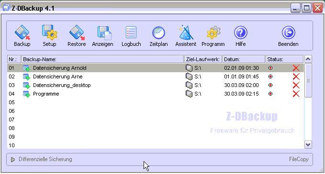Click red X for Datensicherung Arne
This screenshot has height=174, width=325.
tap(296, 76)
